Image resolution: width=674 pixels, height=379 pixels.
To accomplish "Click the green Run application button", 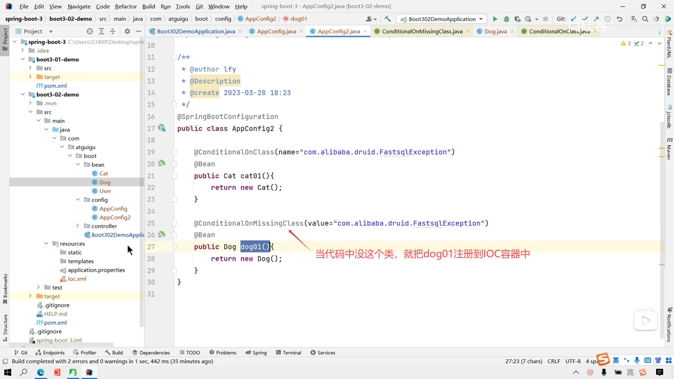I will tap(495, 19).
